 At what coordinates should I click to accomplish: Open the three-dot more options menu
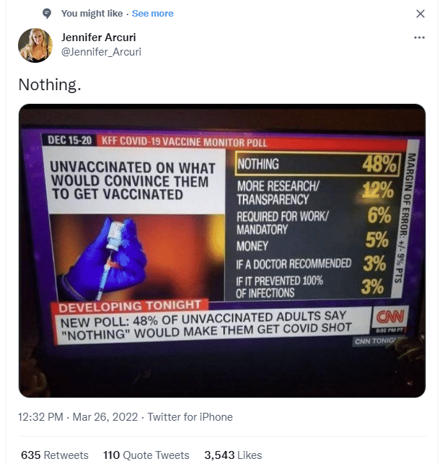click(419, 38)
